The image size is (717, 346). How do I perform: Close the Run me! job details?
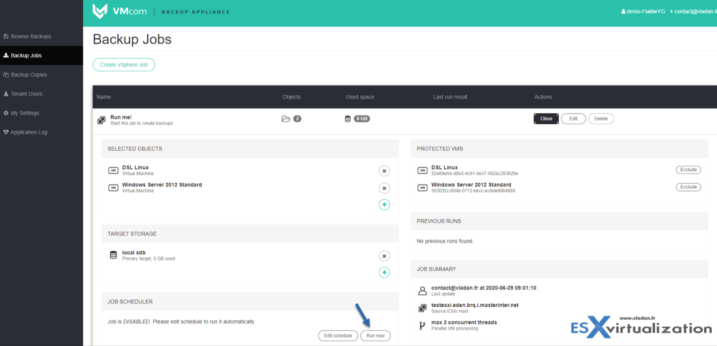pyautogui.click(x=546, y=119)
